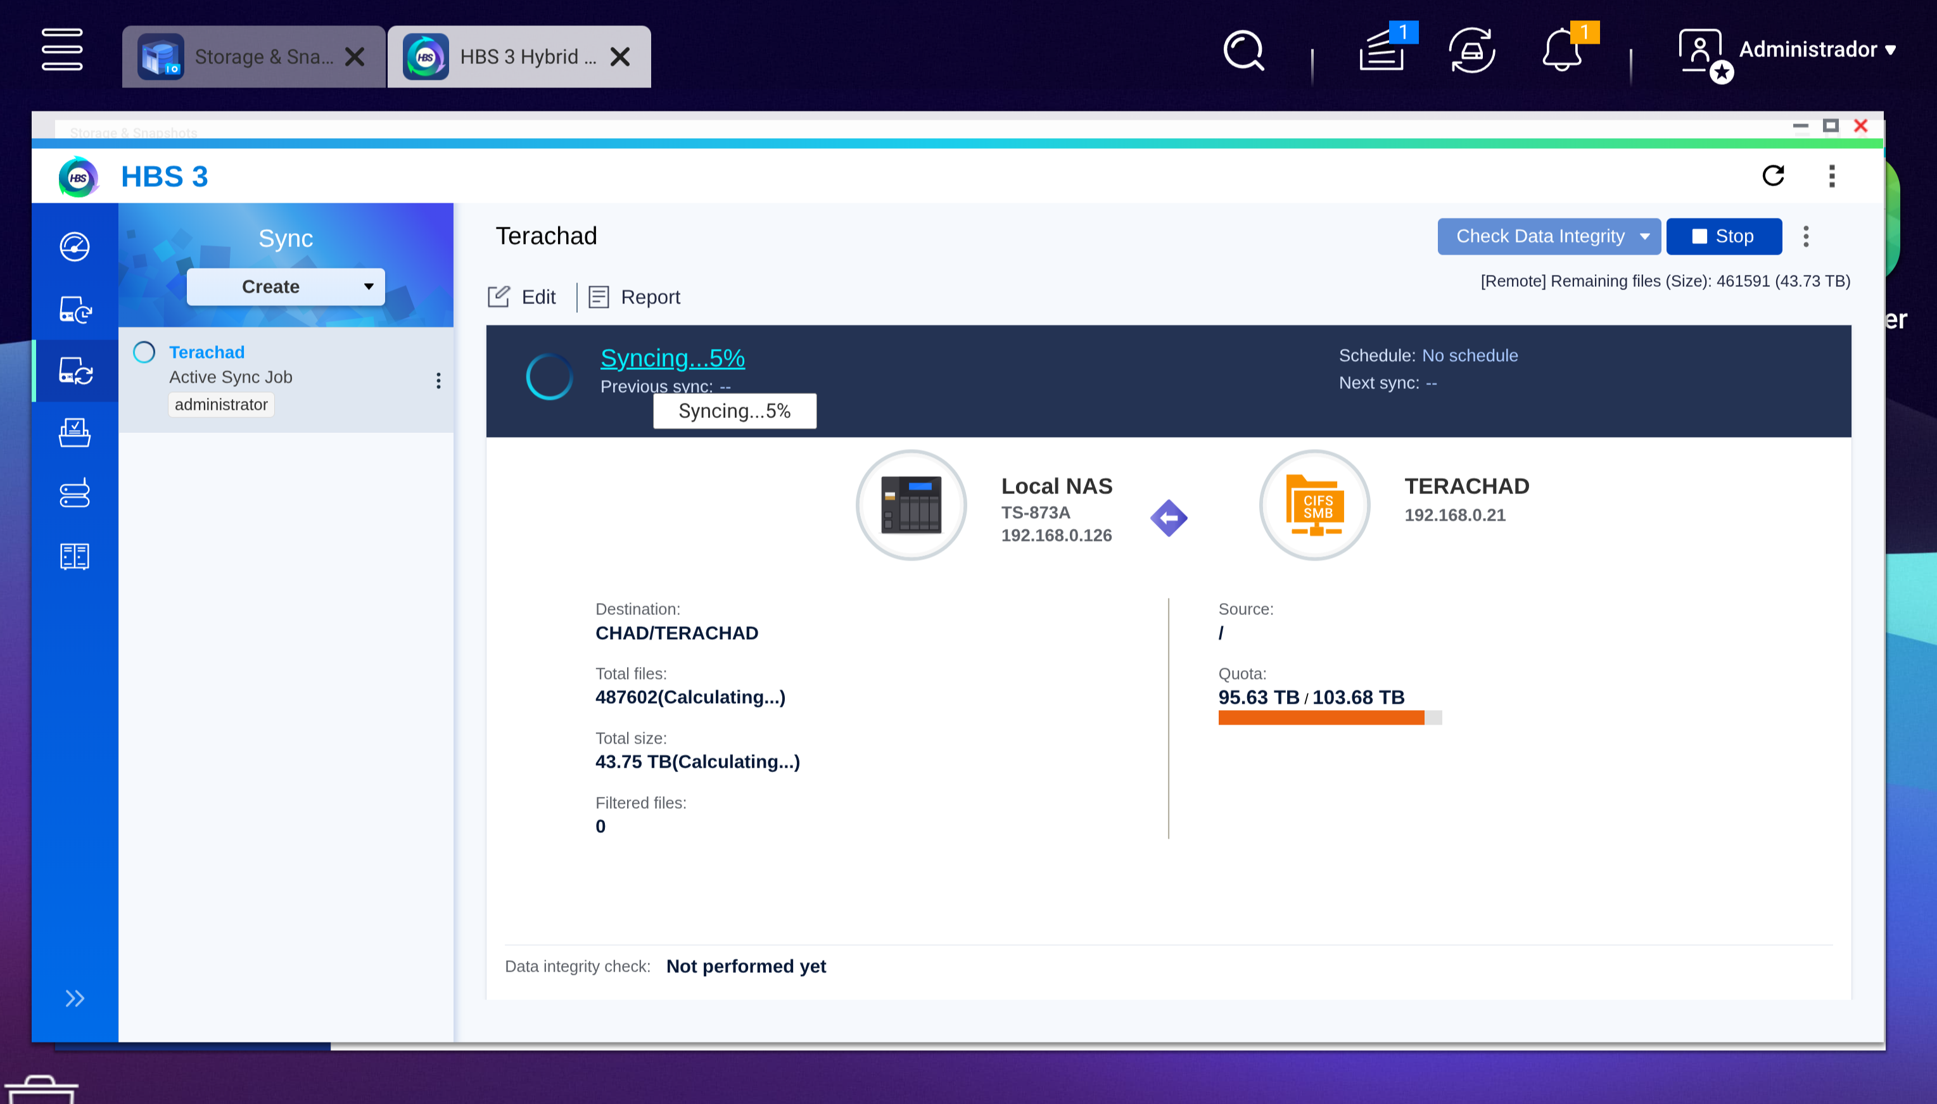Open the notifications bell
The image size is (1937, 1104).
1563,51
